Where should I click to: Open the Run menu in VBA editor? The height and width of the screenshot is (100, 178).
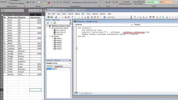83,14
